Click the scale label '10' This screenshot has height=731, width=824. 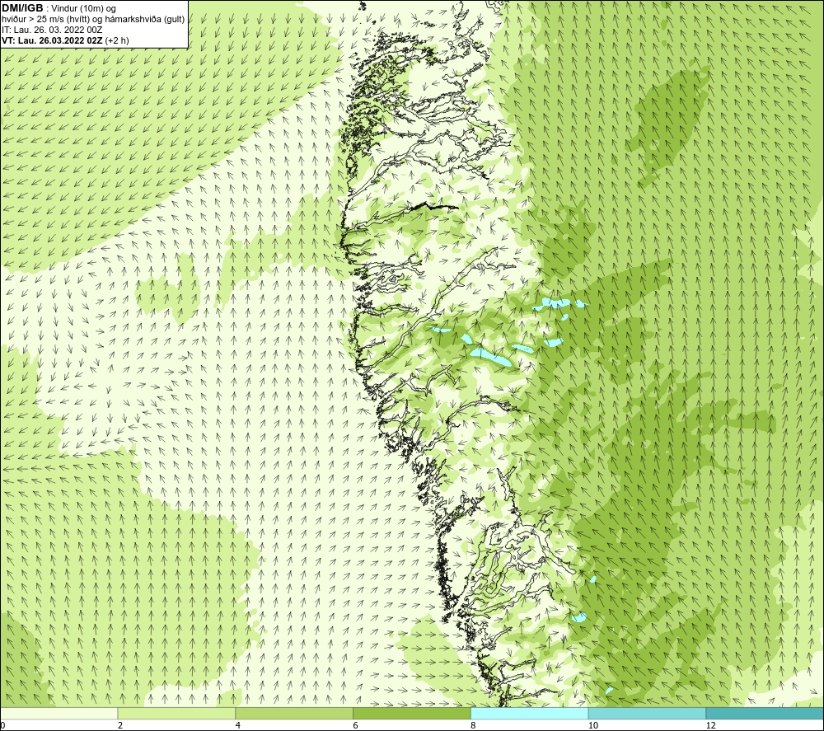[x=593, y=726]
